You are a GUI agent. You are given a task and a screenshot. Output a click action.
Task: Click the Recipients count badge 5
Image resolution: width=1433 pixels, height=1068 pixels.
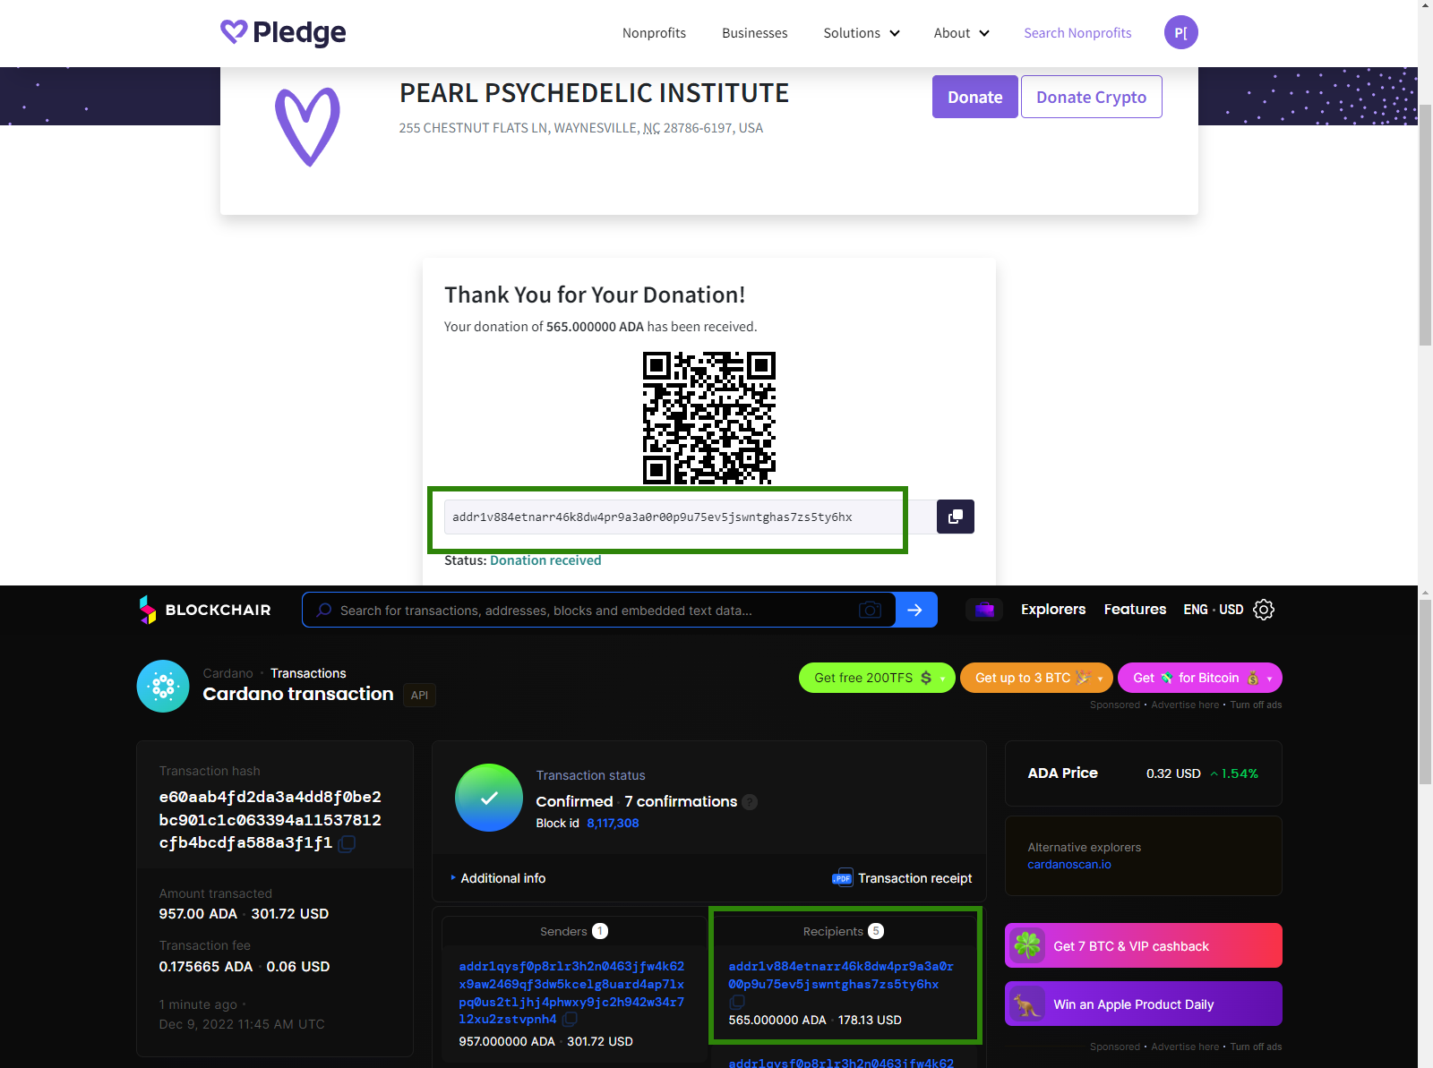click(876, 931)
